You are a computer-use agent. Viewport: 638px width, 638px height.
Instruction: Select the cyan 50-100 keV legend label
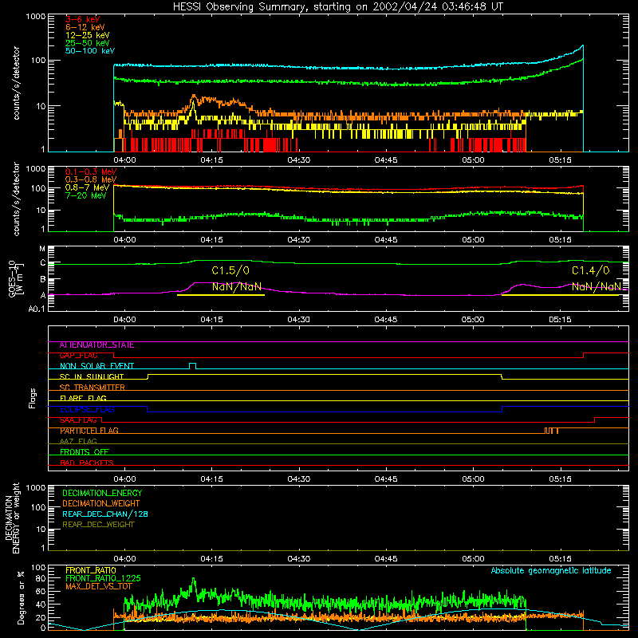point(90,51)
